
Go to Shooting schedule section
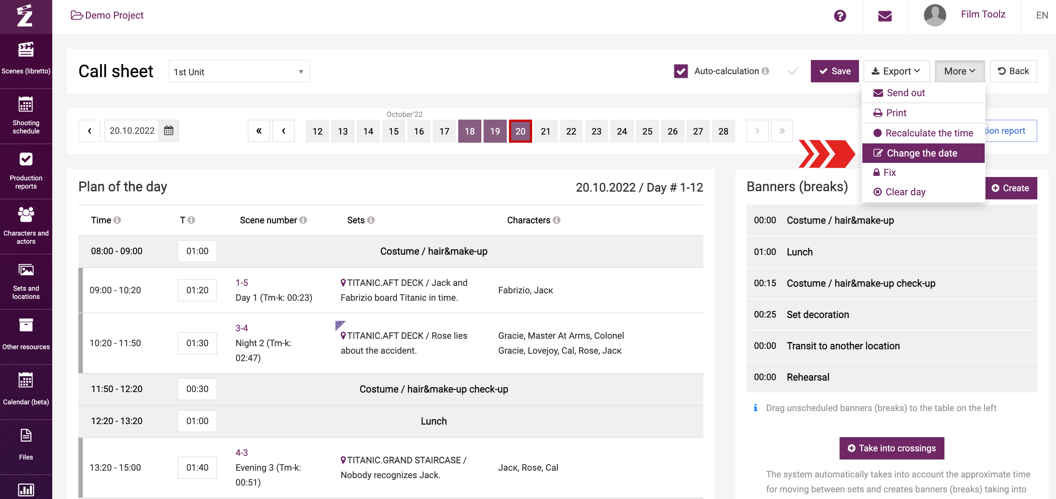[x=26, y=115]
